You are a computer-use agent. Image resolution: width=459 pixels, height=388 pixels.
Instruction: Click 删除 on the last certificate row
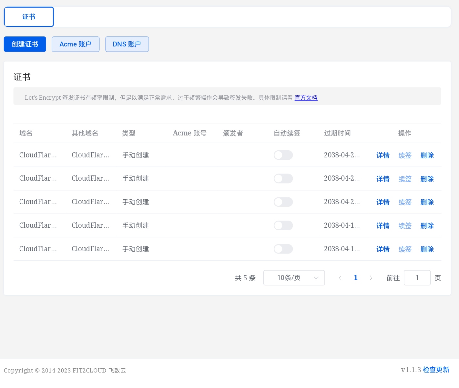pos(427,249)
